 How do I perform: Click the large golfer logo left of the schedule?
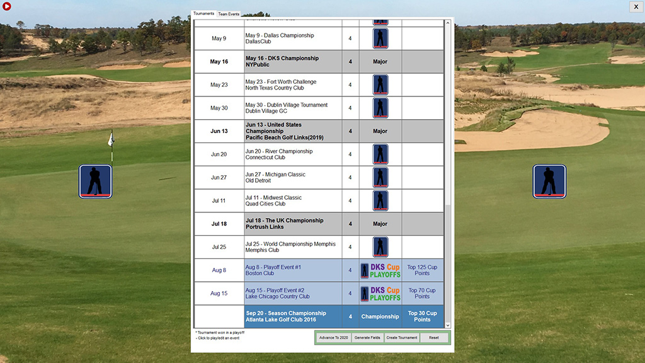tap(96, 181)
